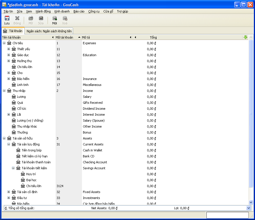
Task: Collapse the Tài sản sở hữu tree
Action: (4, 138)
